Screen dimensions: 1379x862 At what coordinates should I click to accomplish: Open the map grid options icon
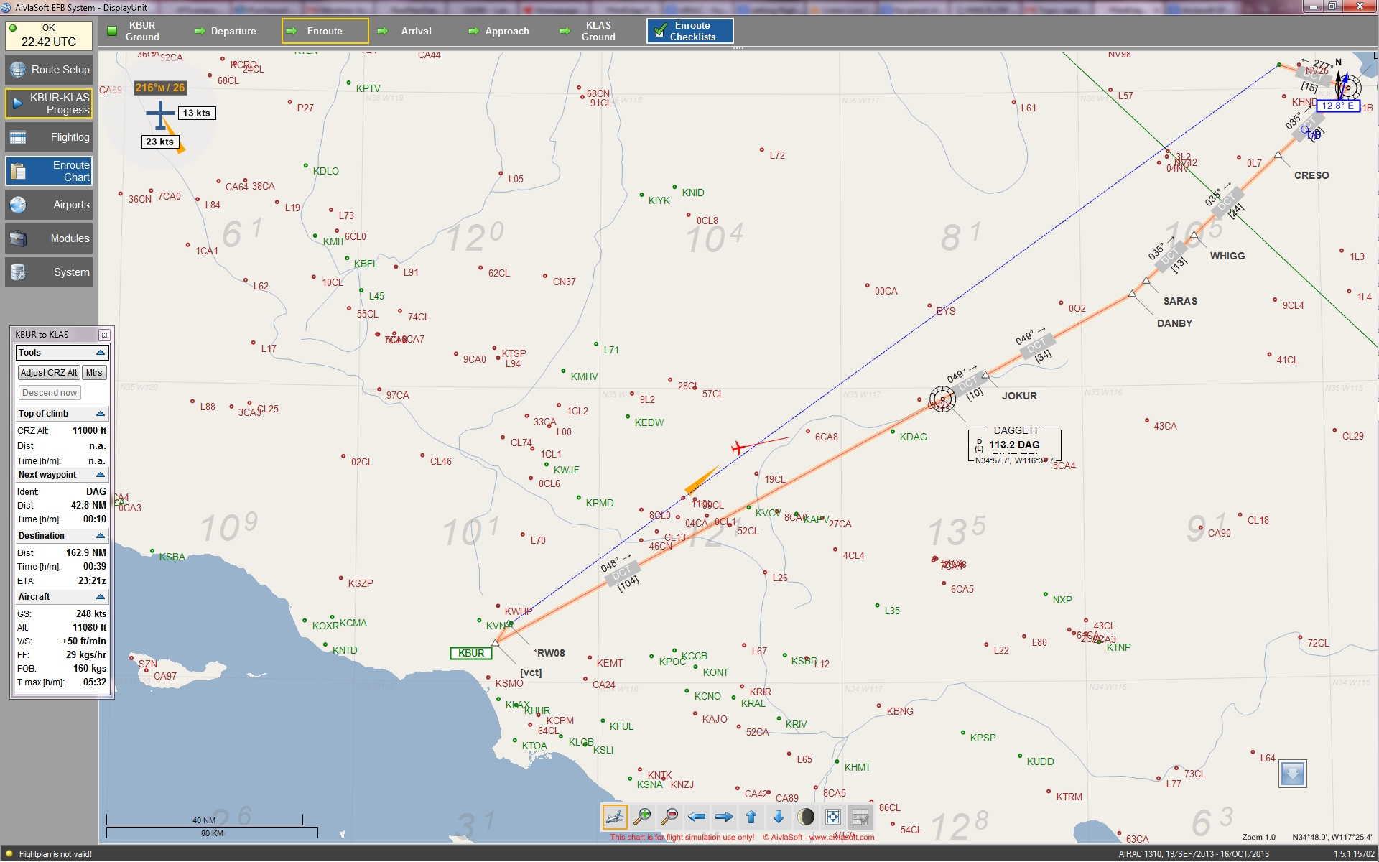click(x=860, y=817)
